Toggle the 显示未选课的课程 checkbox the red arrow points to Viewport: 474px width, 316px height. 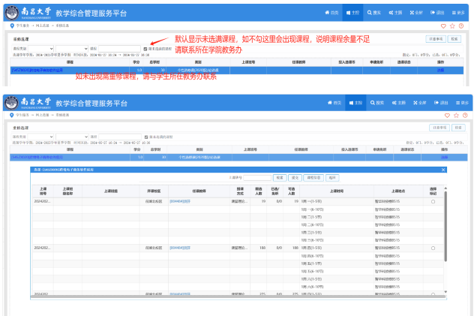coord(145,49)
